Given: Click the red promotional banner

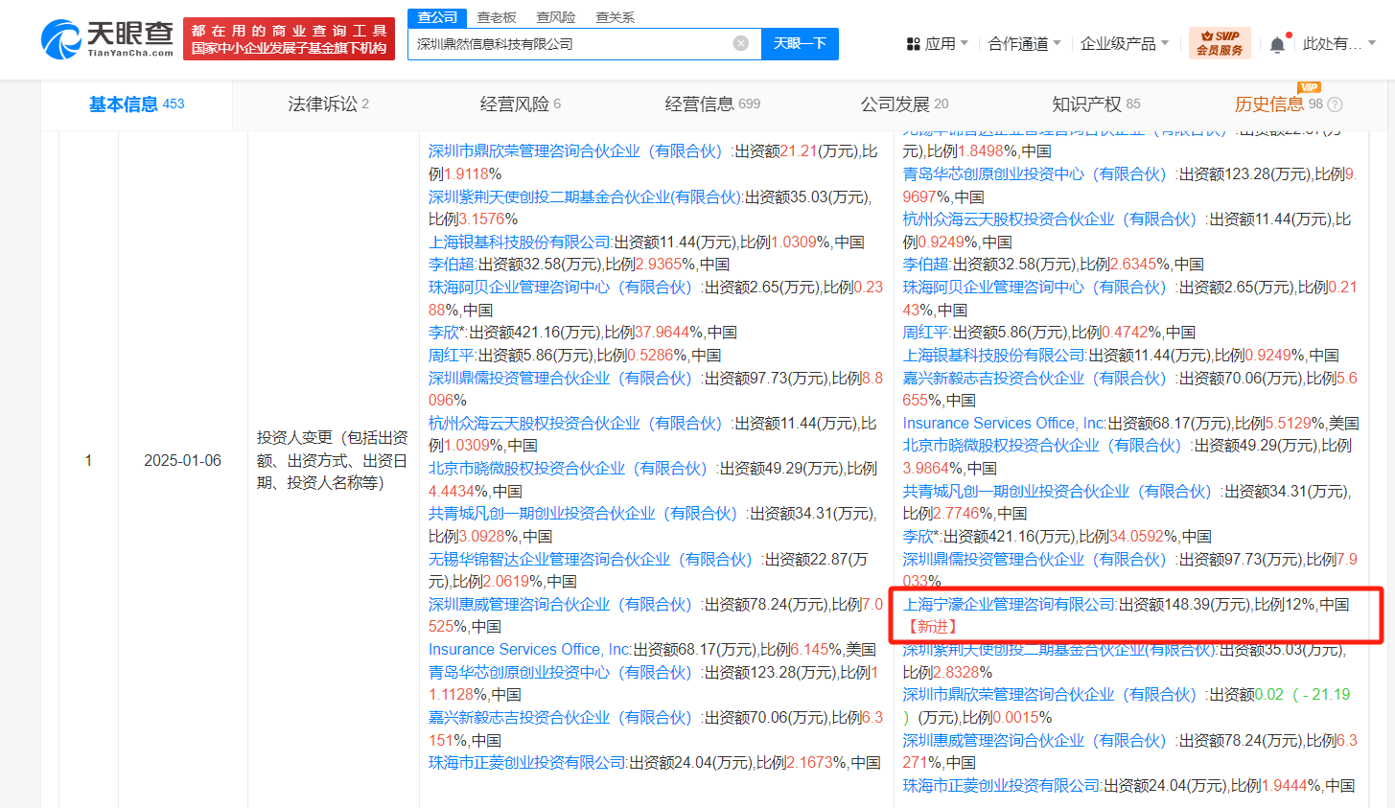Looking at the screenshot, I should pyautogui.click(x=289, y=39).
